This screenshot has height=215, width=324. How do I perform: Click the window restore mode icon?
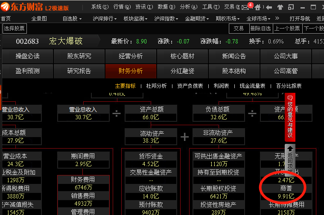tap(291, 7)
